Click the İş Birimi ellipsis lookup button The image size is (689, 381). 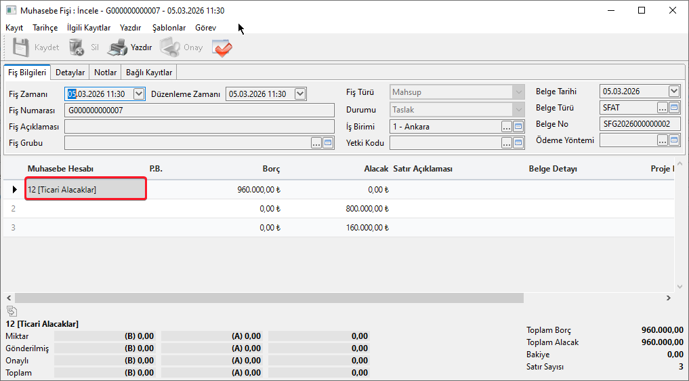click(x=507, y=127)
